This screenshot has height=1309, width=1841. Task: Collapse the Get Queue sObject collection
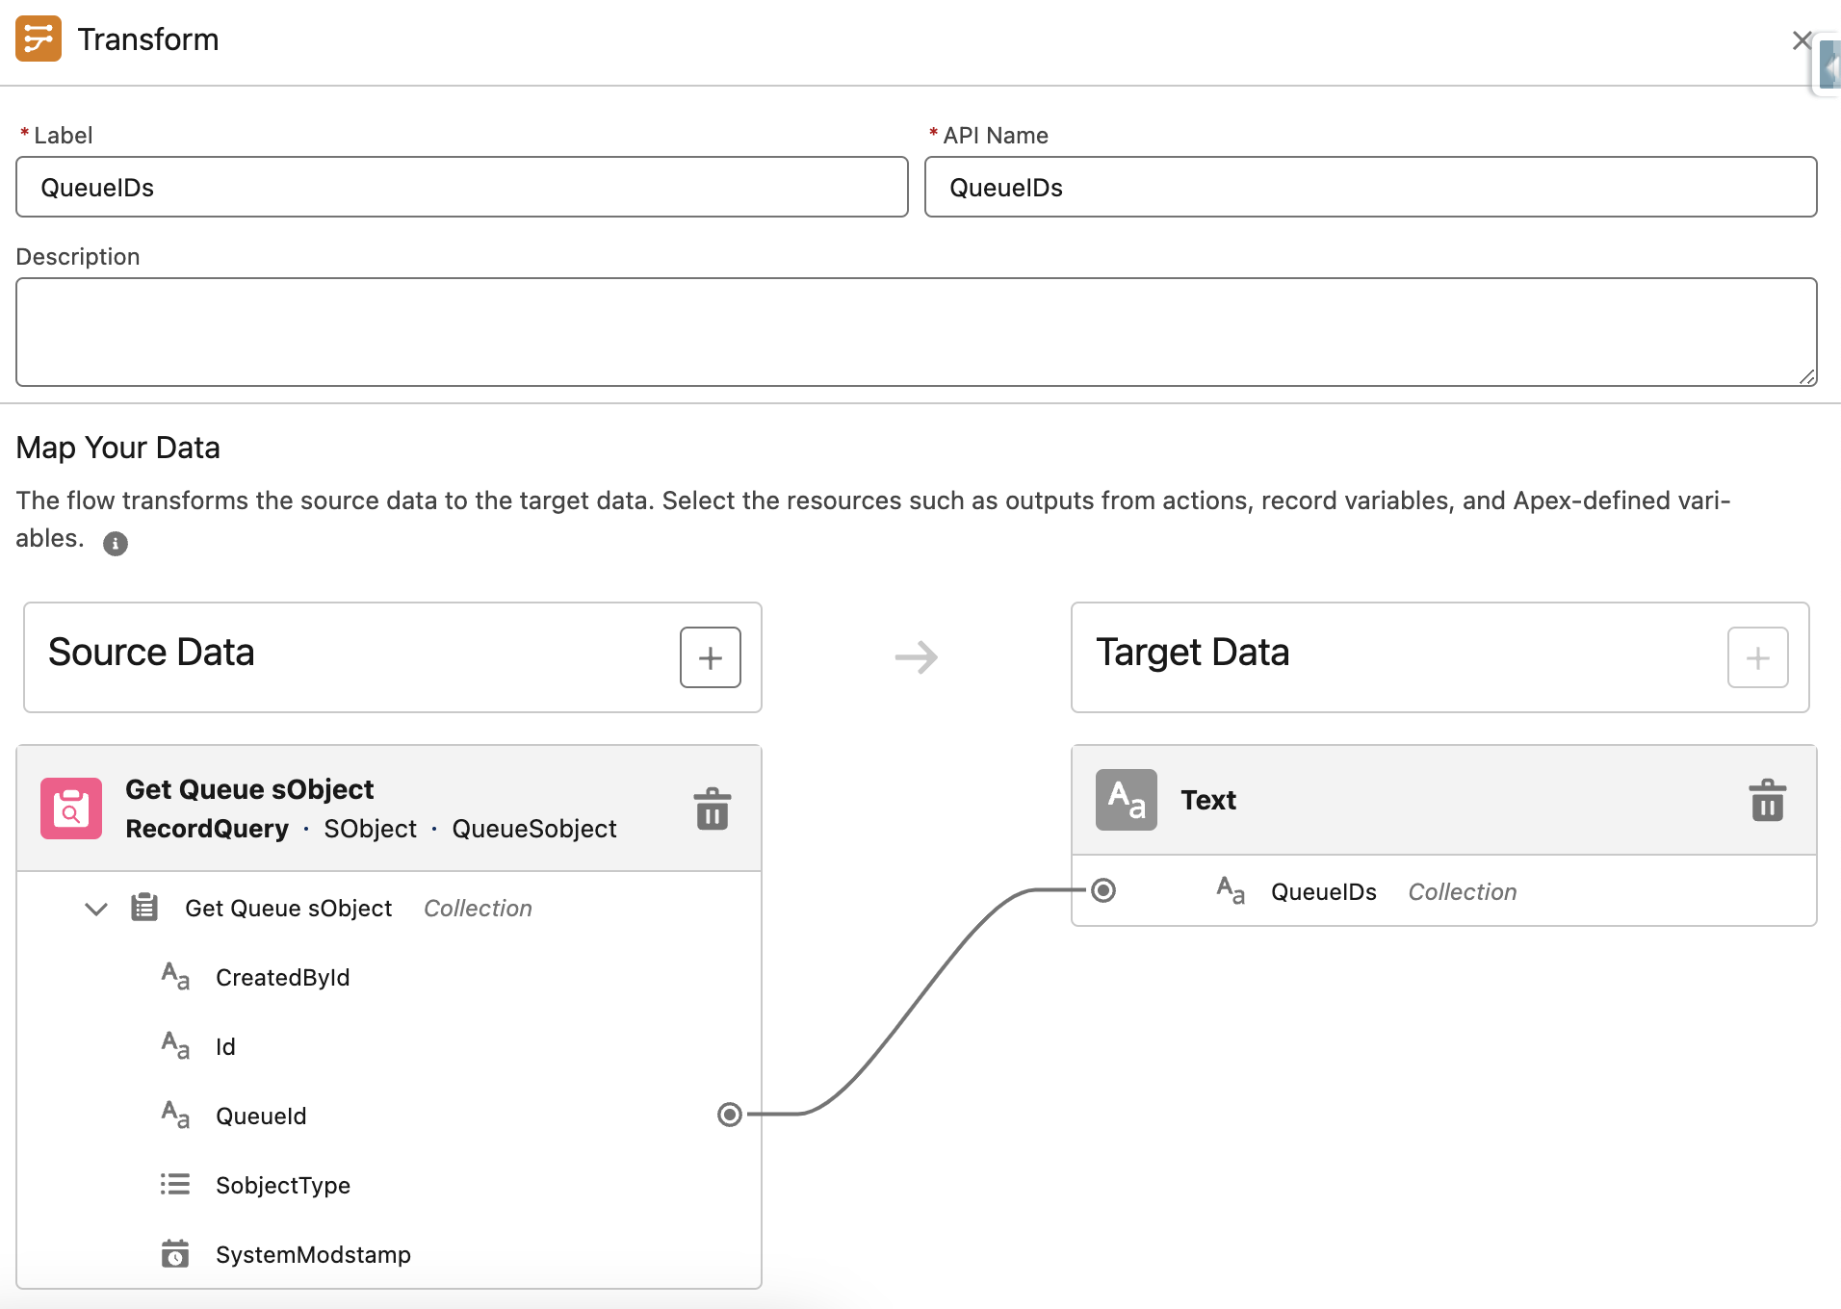(x=95, y=908)
